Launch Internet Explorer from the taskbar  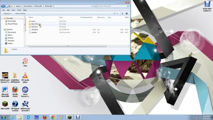(x=12, y=117)
